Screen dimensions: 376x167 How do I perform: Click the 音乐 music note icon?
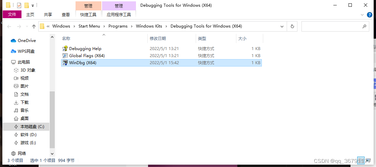click(x=16, y=111)
